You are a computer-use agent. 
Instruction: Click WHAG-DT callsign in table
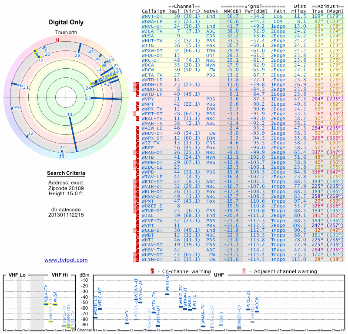click(x=152, y=153)
